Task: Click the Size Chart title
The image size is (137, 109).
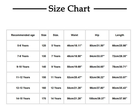Action: coord(69,9)
